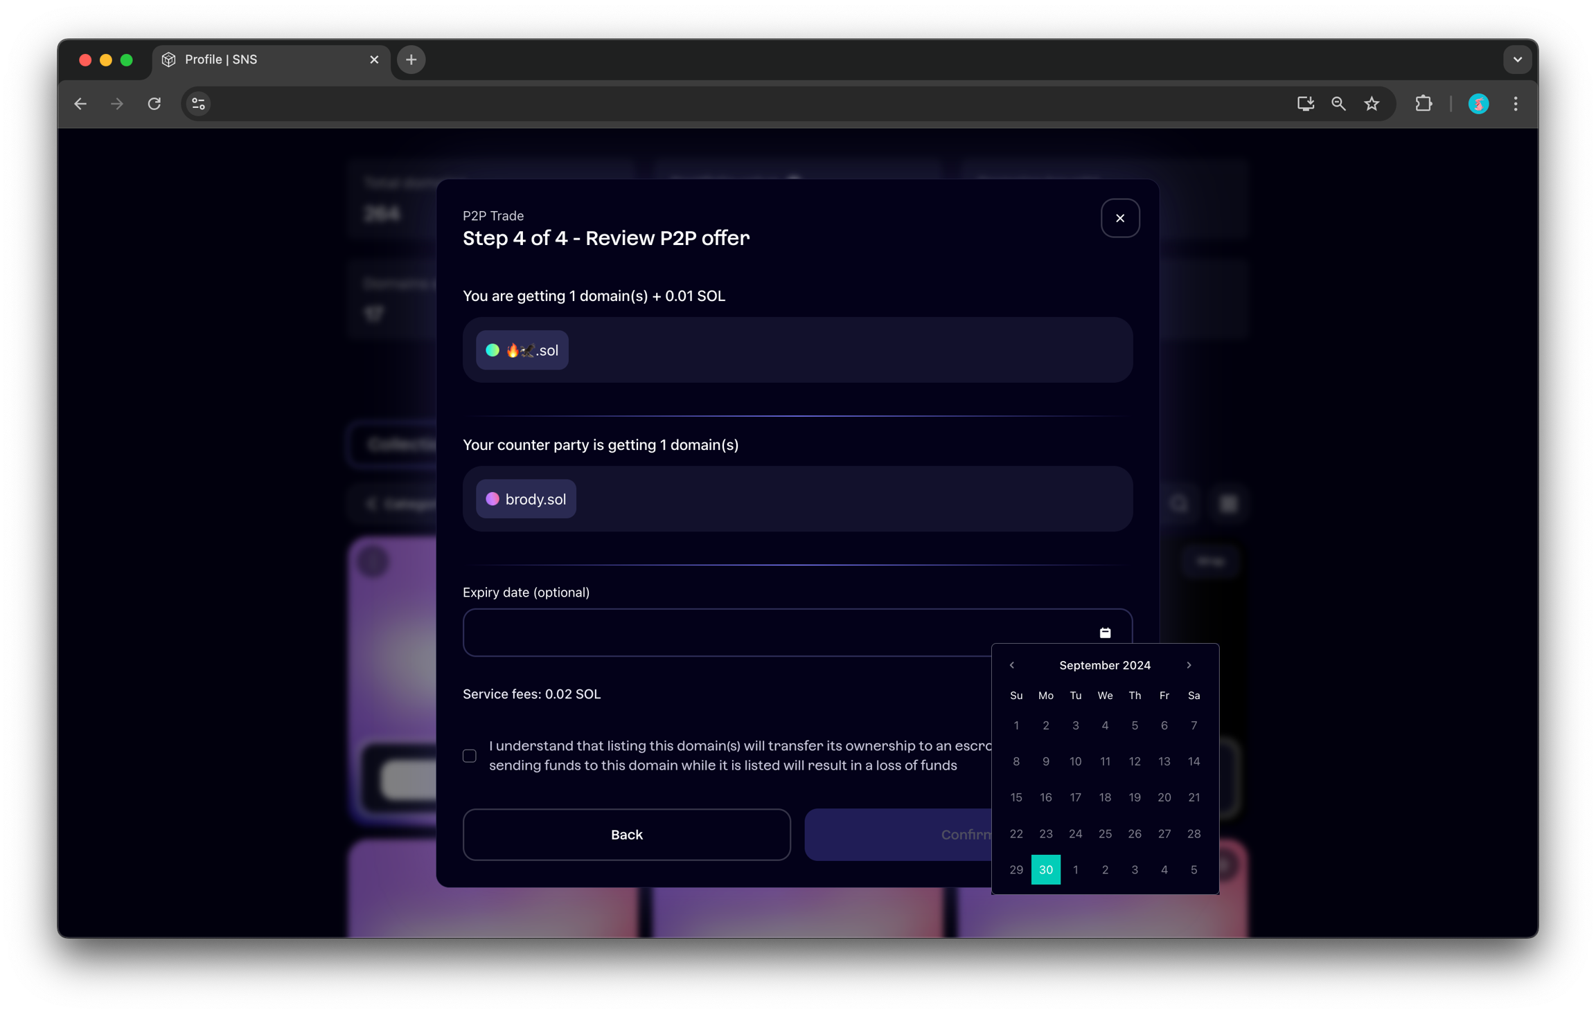Click the browser extensions puzzle icon
This screenshot has width=1596, height=1014.
1424,104
